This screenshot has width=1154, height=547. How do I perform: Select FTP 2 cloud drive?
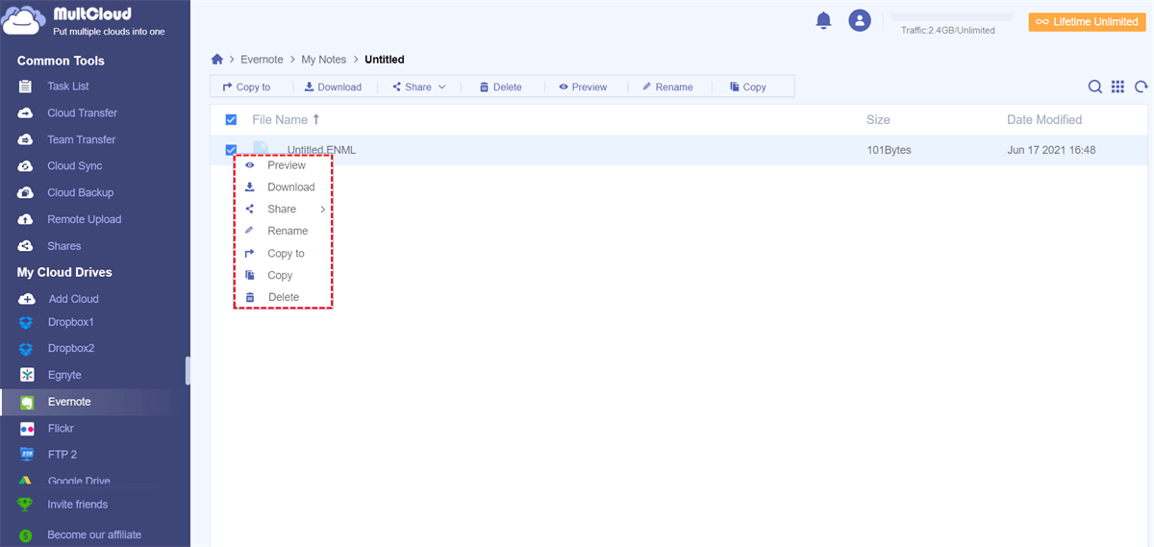click(62, 455)
